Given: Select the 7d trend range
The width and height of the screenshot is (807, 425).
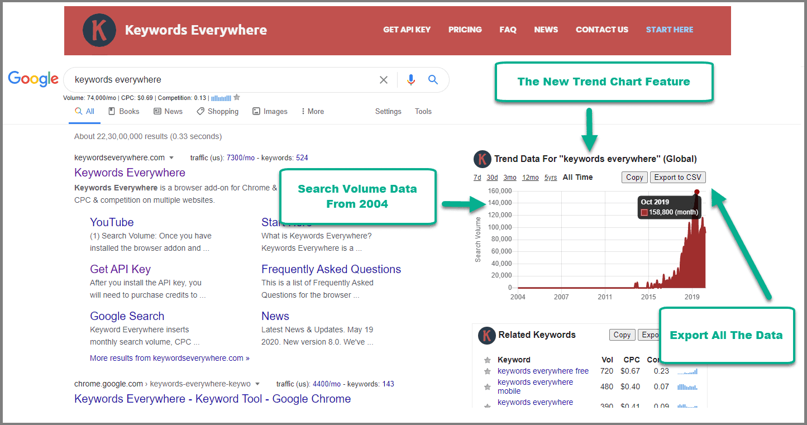Looking at the screenshot, I should tap(477, 178).
